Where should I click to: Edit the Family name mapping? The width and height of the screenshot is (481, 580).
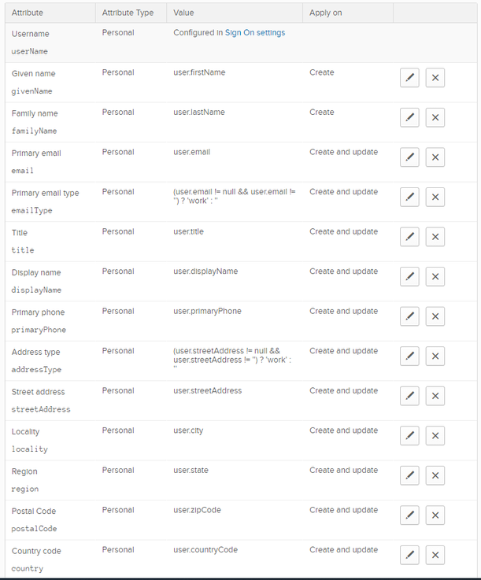(409, 117)
